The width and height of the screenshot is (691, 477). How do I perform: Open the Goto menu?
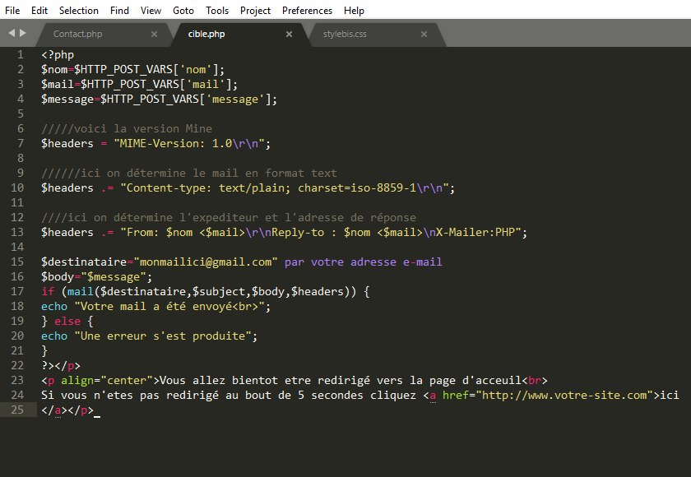pyautogui.click(x=183, y=10)
